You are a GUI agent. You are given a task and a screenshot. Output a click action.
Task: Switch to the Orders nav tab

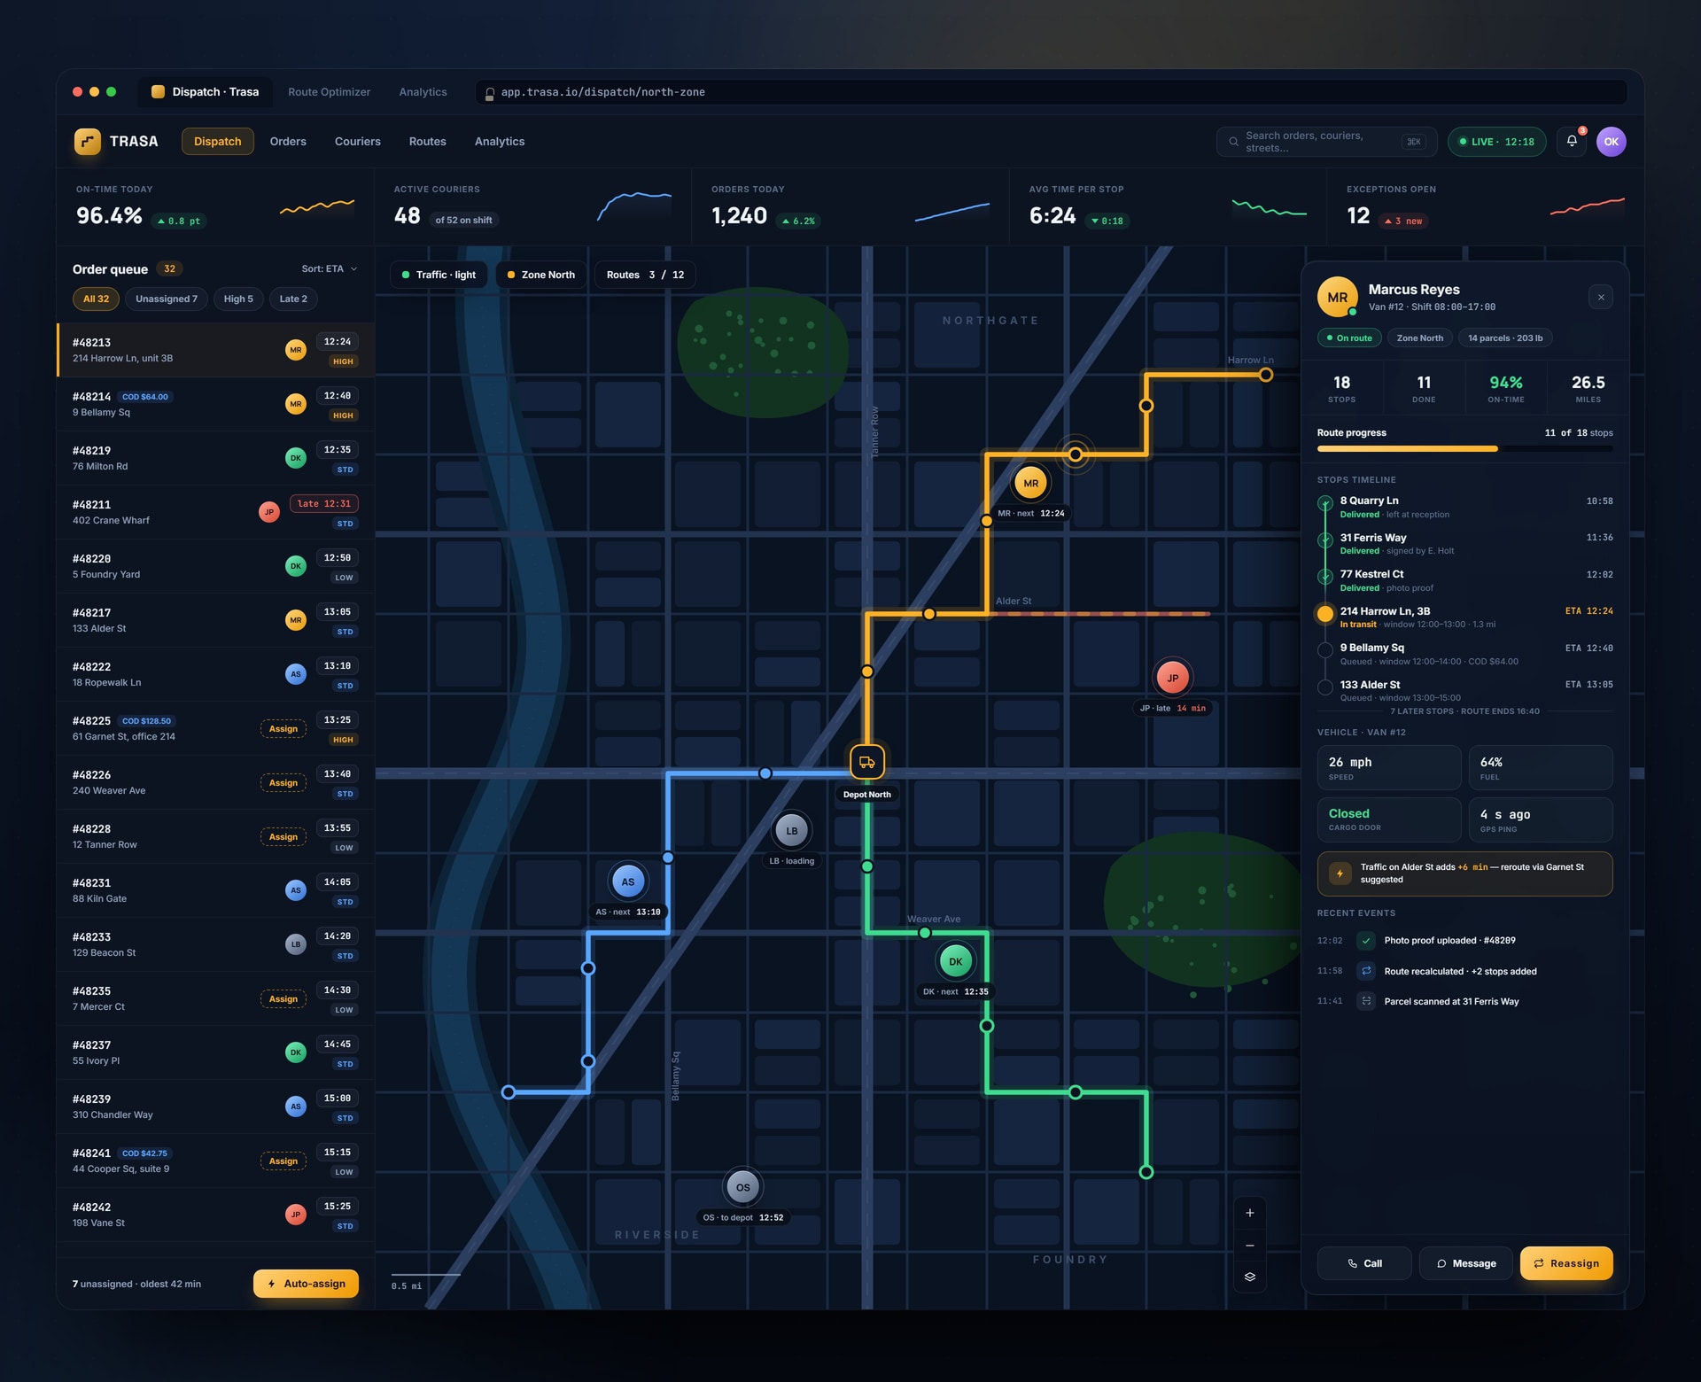288,142
